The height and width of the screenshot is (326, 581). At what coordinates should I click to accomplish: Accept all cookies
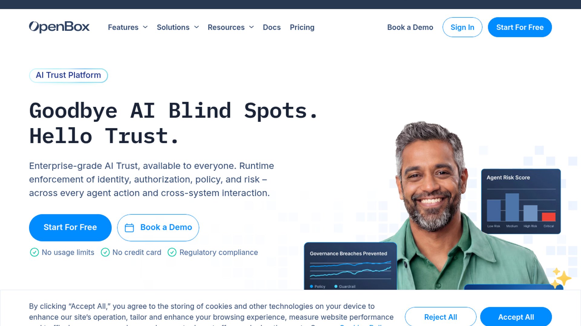516,317
